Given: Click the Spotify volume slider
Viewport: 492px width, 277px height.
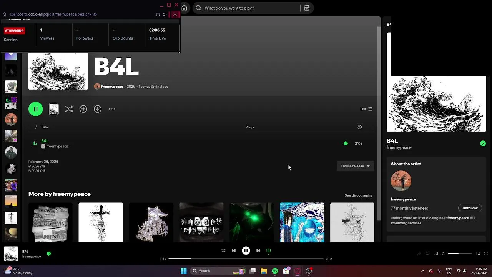Looking at the screenshot, I should [x=460, y=254].
